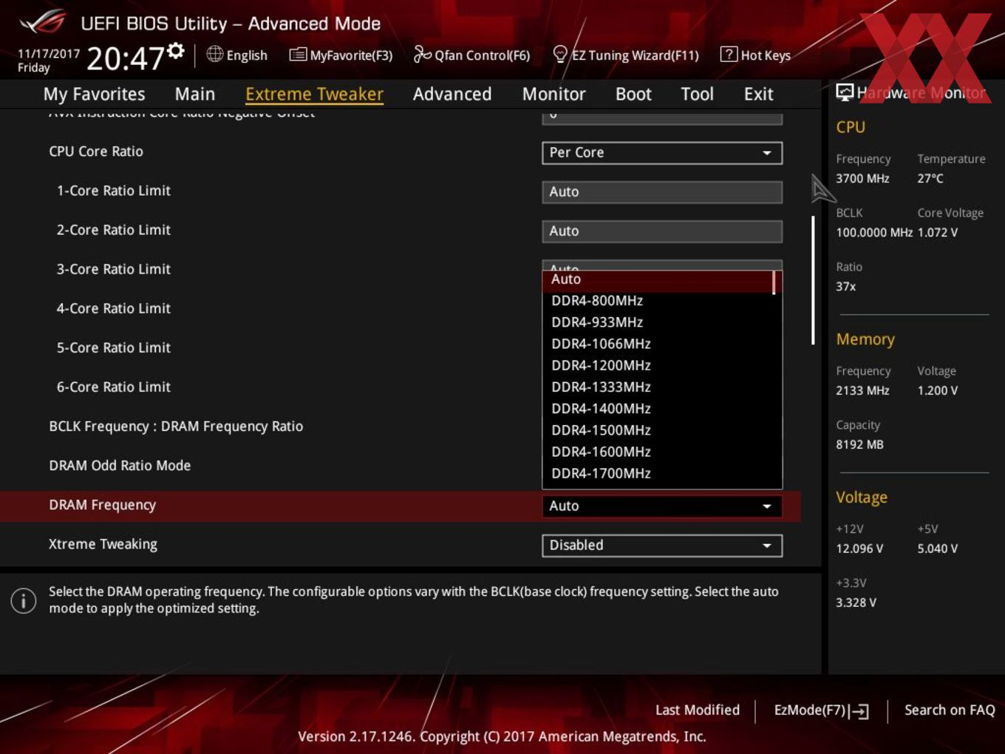Launch Qfan Control(F6)

coord(471,55)
